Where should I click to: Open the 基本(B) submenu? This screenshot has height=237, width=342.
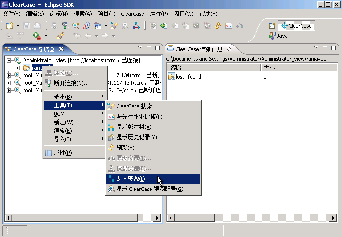coord(74,96)
